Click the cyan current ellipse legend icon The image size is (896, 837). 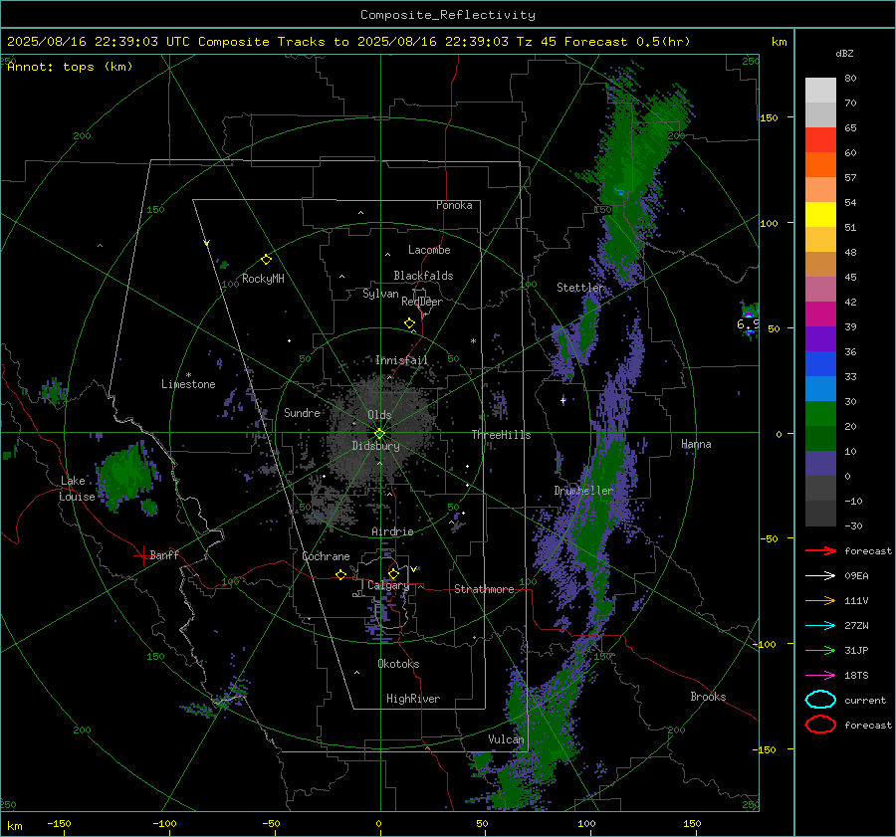coord(820,700)
